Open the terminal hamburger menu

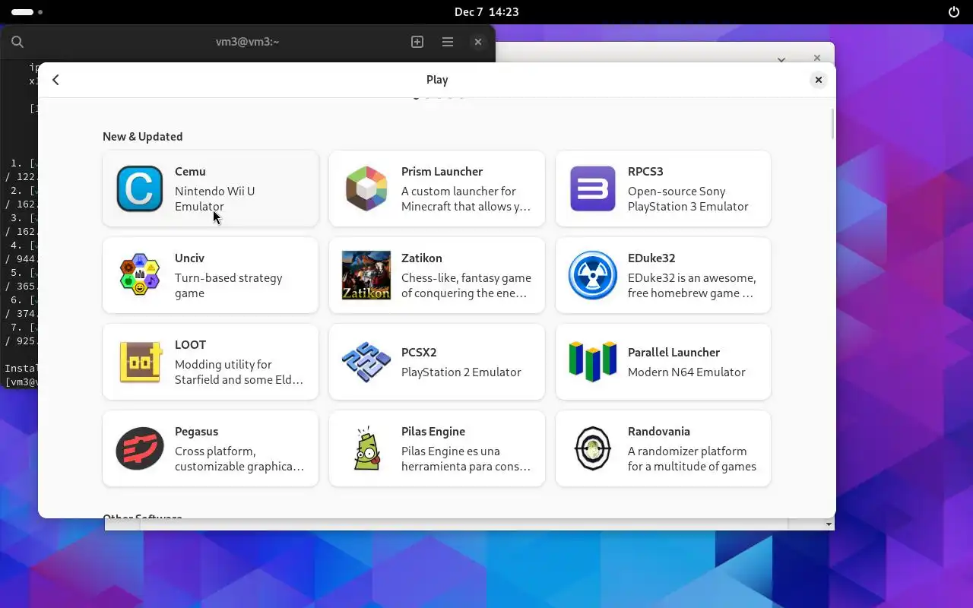click(448, 42)
